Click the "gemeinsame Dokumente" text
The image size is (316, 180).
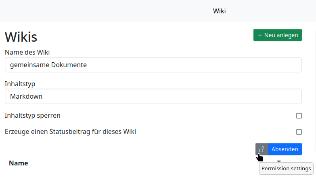pyautogui.click(x=48, y=65)
